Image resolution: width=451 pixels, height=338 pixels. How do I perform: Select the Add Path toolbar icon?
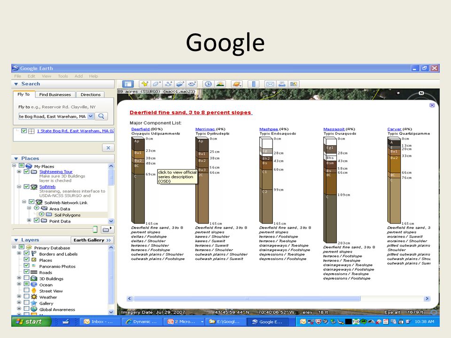[x=169, y=84]
